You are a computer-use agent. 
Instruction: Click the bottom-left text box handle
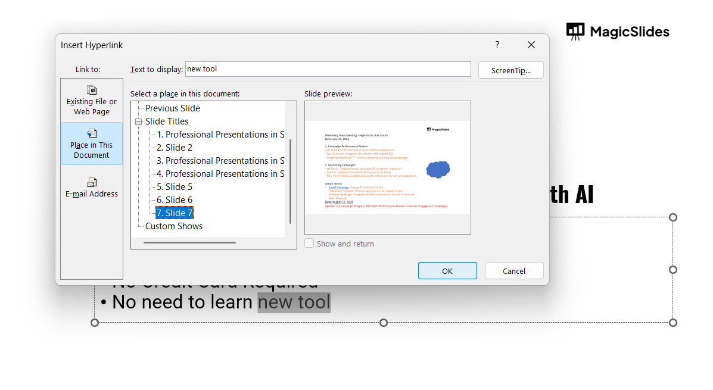click(x=95, y=323)
